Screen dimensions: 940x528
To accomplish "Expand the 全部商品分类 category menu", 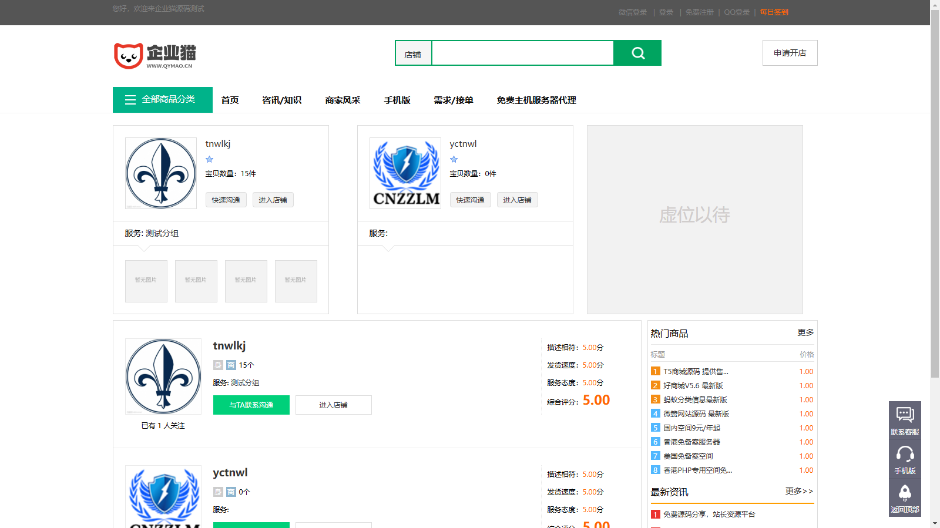I will (163, 100).
